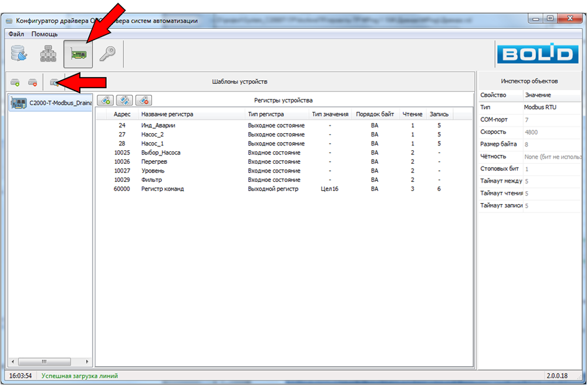This screenshot has width=587, height=385.
Task: Open the network tree structure view
Action: (48, 55)
